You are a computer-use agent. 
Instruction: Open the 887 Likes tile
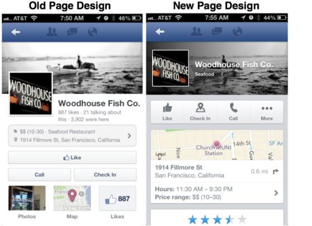click(118, 198)
